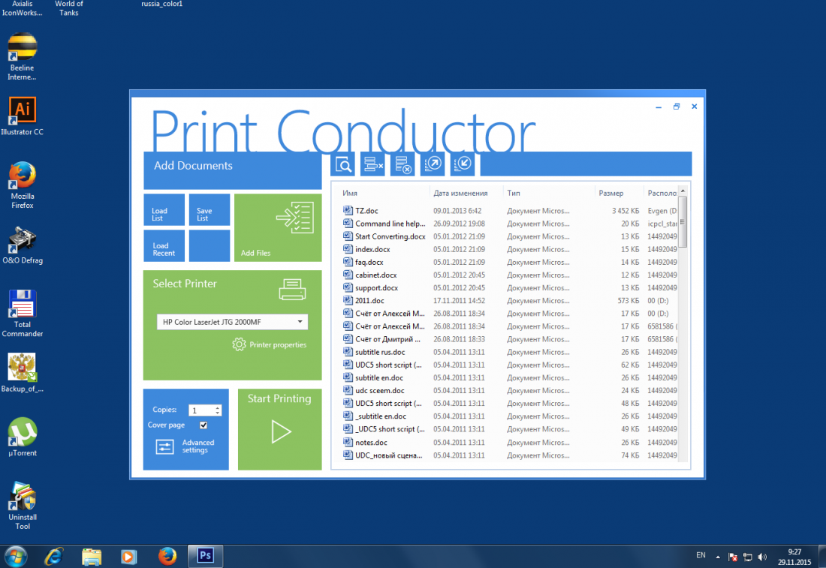Open Windows Explorer folder icon on taskbar
Image resolution: width=826 pixels, height=568 pixels.
tap(92, 557)
